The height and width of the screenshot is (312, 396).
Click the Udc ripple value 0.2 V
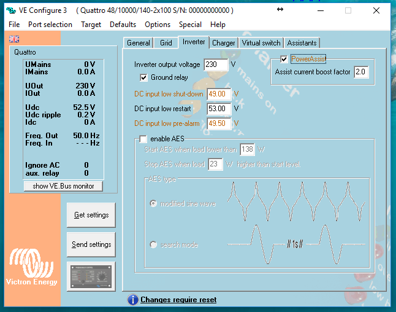coord(86,115)
